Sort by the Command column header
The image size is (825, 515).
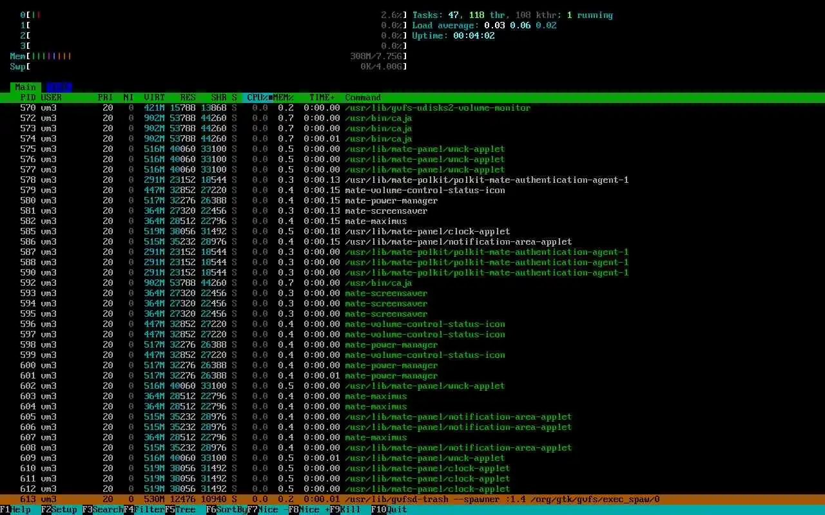coord(363,98)
